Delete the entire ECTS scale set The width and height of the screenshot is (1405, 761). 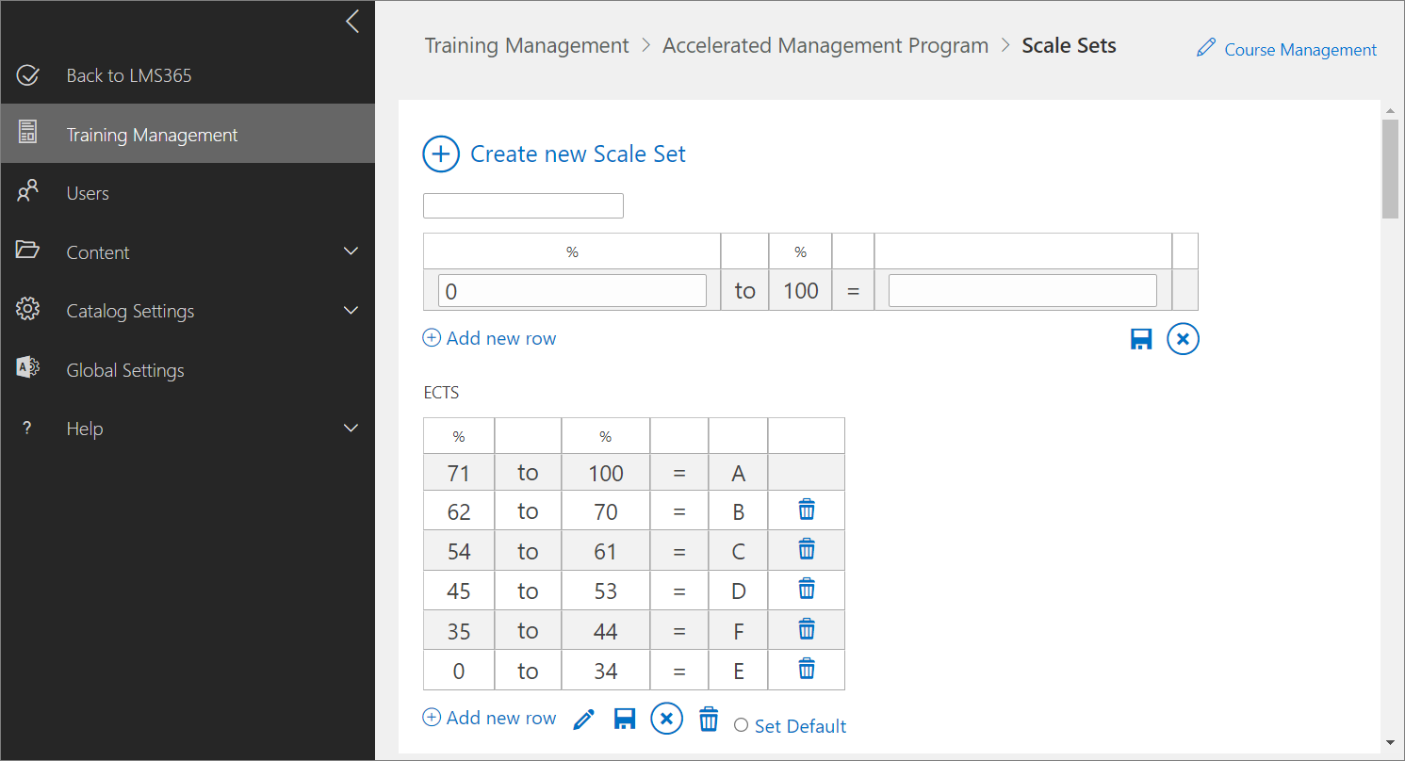point(709,720)
